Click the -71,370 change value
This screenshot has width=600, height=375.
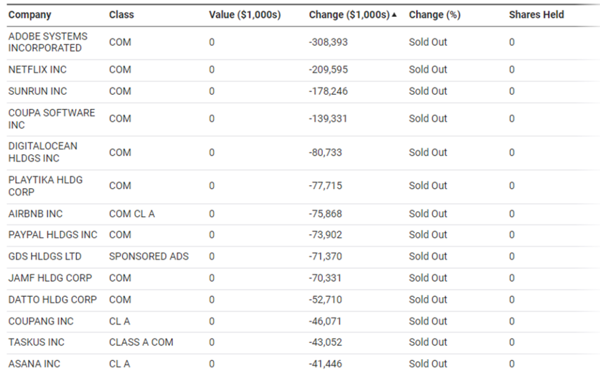325,257
